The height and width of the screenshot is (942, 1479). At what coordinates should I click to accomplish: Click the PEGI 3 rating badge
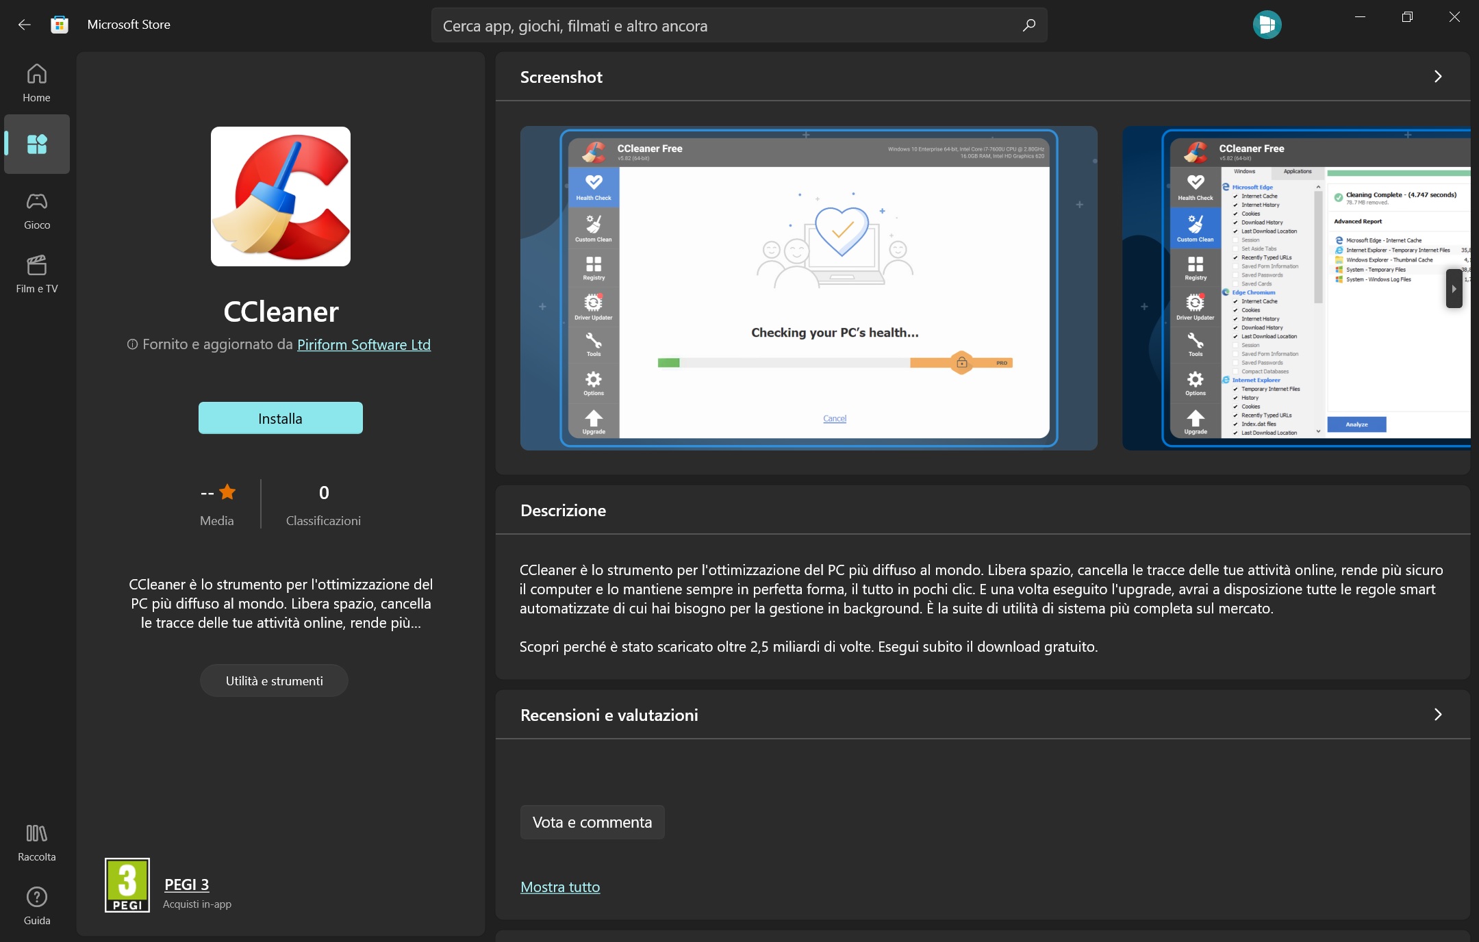[127, 884]
